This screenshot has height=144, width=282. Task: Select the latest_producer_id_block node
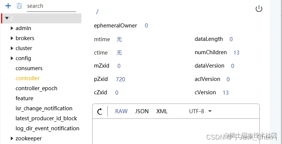pyautogui.click(x=46, y=118)
